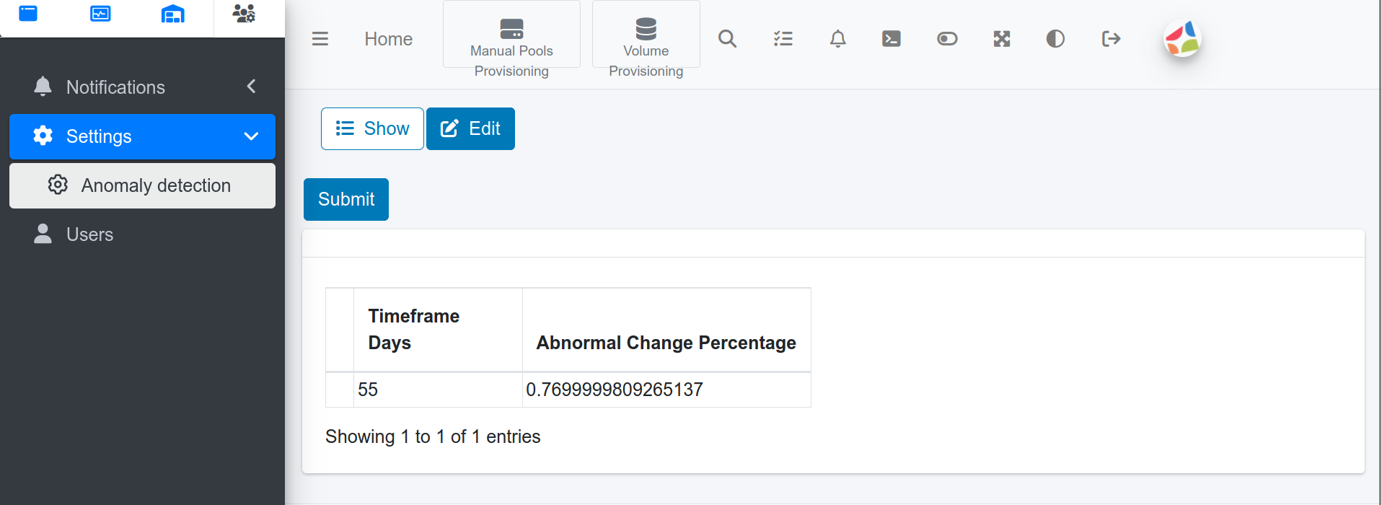Click the logout arrow icon
The height and width of the screenshot is (505, 1382).
click(x=1111, y=39)
